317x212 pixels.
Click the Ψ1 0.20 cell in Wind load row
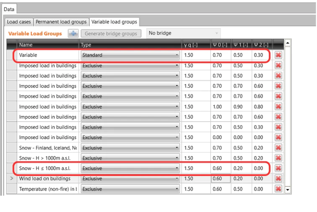pos(242,178)
